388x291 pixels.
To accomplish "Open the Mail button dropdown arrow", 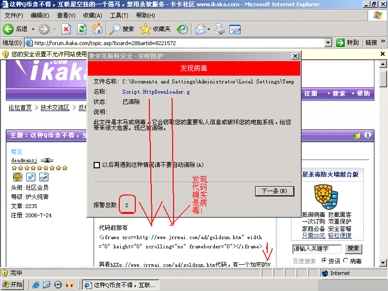I will coord(209,29).
